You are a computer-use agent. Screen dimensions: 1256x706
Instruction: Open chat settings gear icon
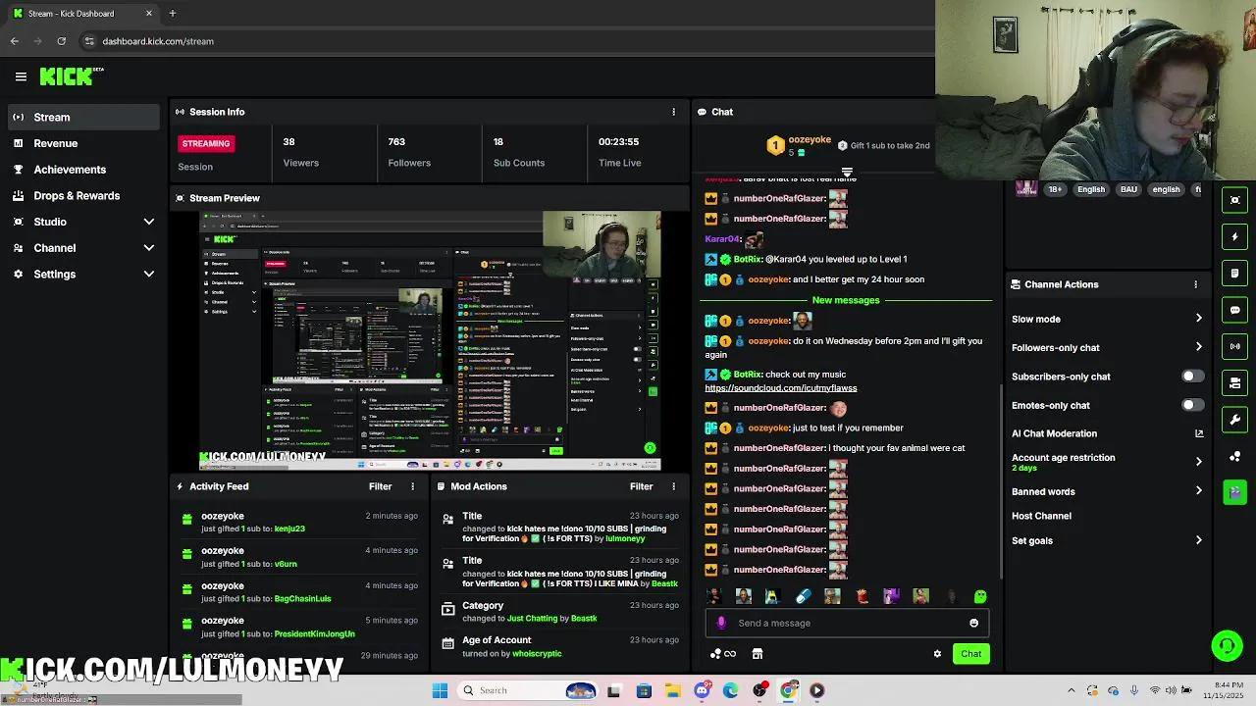coord(937,654)
